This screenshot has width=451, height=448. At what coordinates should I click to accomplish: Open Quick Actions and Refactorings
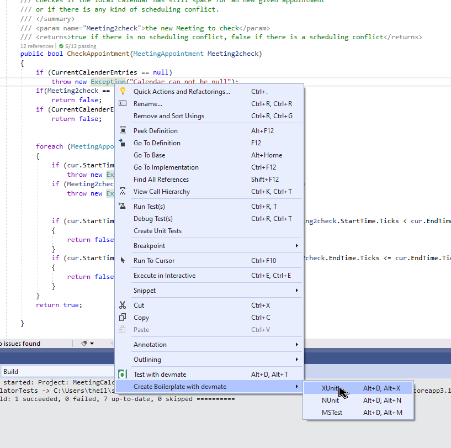pos(209,92)
